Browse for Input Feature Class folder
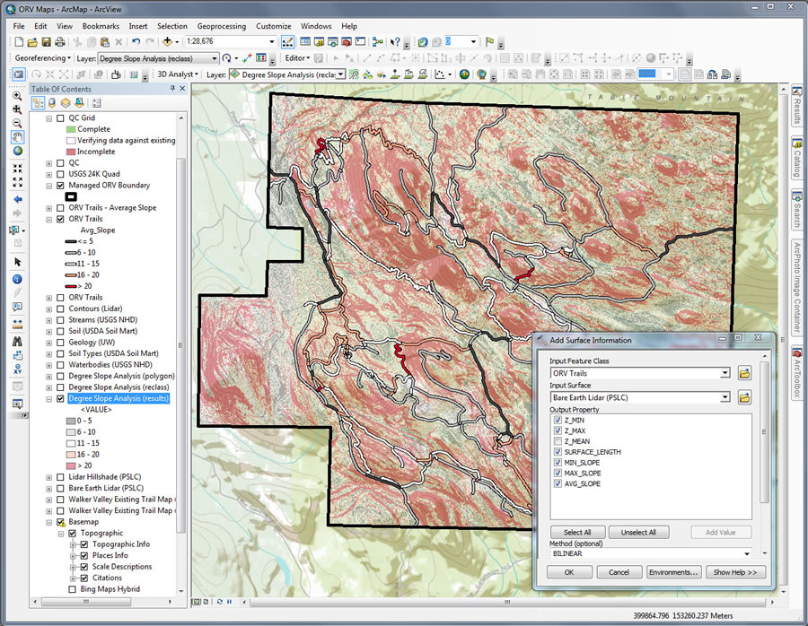 tap(744, 373)
